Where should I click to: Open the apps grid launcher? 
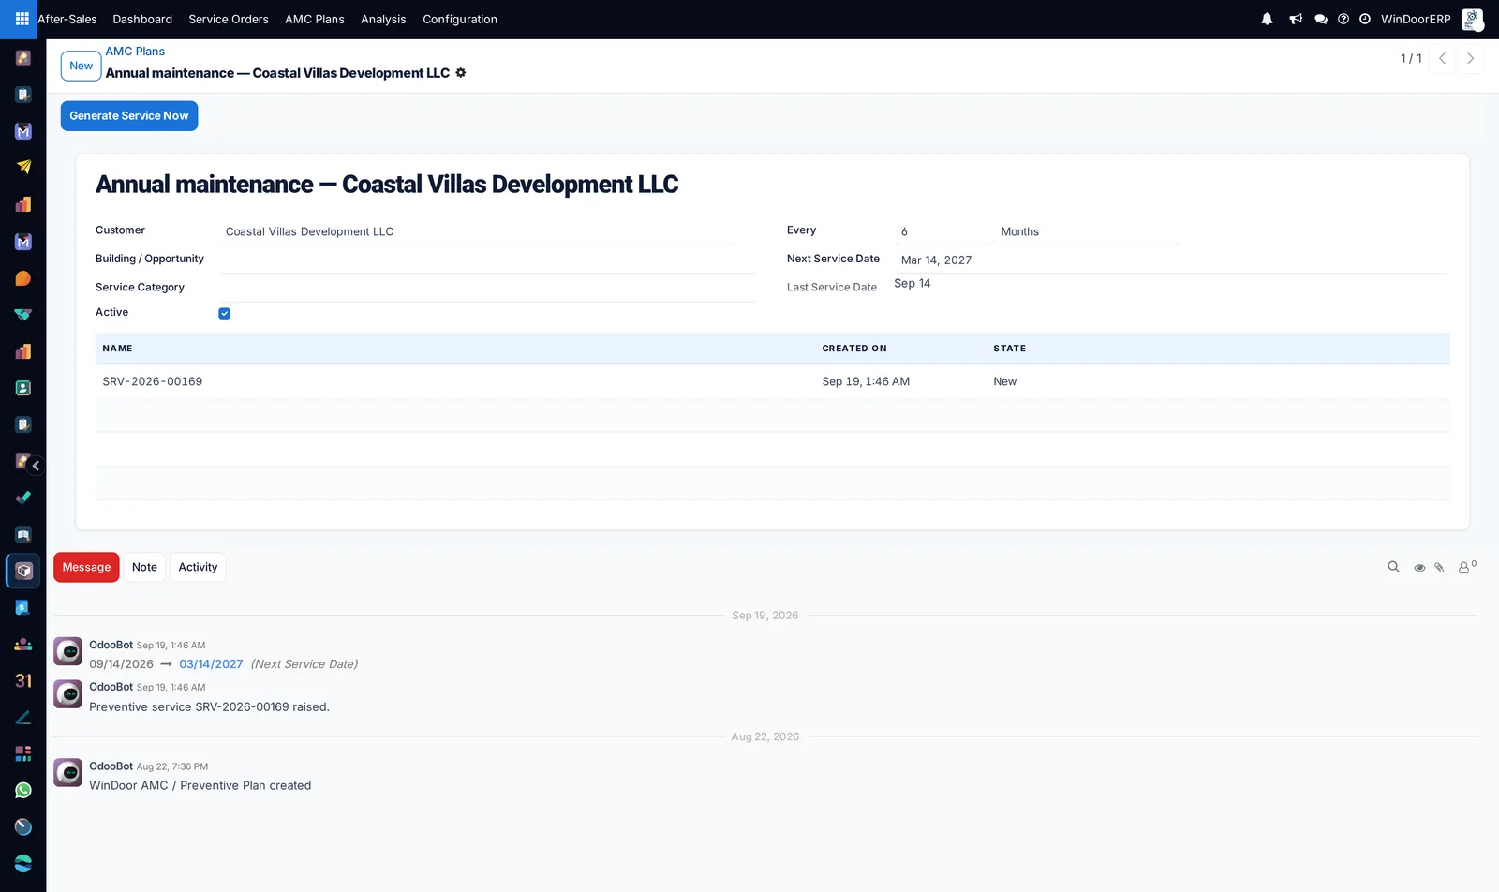(x=22, y=19)
